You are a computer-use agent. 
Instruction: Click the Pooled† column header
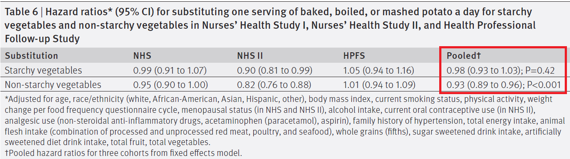(464, 56)
